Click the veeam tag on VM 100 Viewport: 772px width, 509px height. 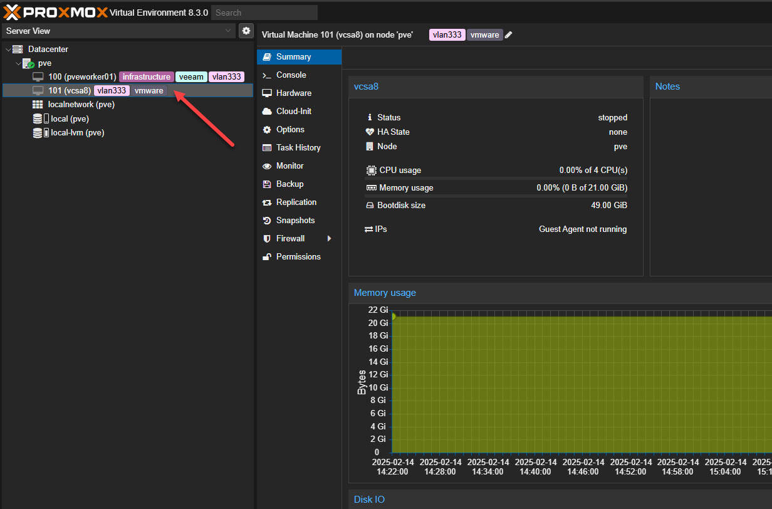(x=191, y=76)
